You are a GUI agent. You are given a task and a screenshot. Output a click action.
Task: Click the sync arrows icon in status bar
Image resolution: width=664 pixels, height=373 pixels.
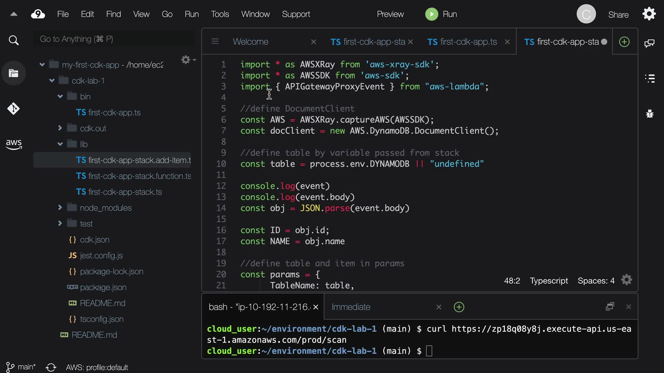(x=51, y=367)
